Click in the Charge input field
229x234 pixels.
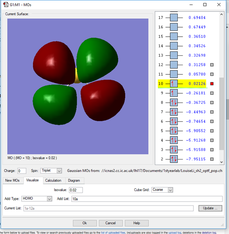coord(22,171)
